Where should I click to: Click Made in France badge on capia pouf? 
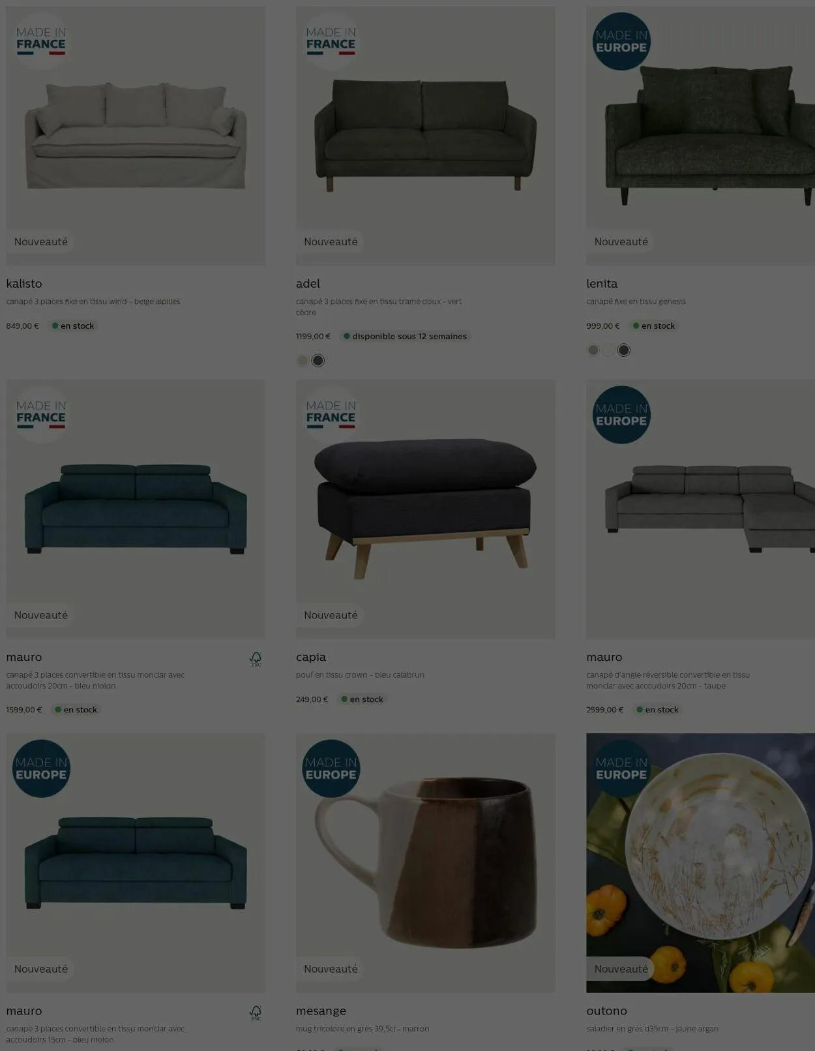point(331,415)
